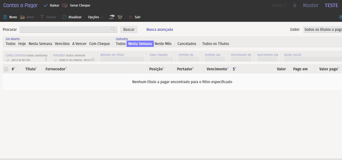Toggle the BANCO DO BRASIL portador checkbox

(x=55, y=60)
